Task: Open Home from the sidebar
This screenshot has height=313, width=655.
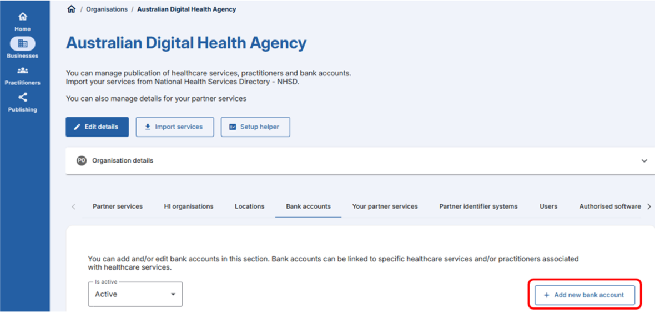Action: pos(23,22)
